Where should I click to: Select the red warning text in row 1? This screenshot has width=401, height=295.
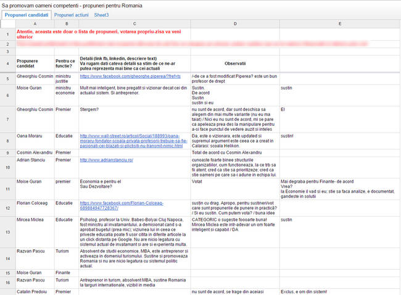99,35
